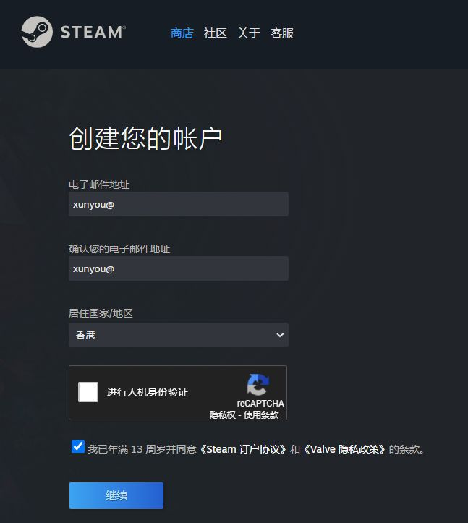Expand the 居住国家/地区 dropdown arrow
This screenshot has height=523, width=468.
pos(280,335)
